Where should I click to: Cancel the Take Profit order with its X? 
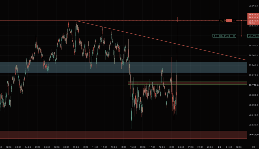point(234,36)
